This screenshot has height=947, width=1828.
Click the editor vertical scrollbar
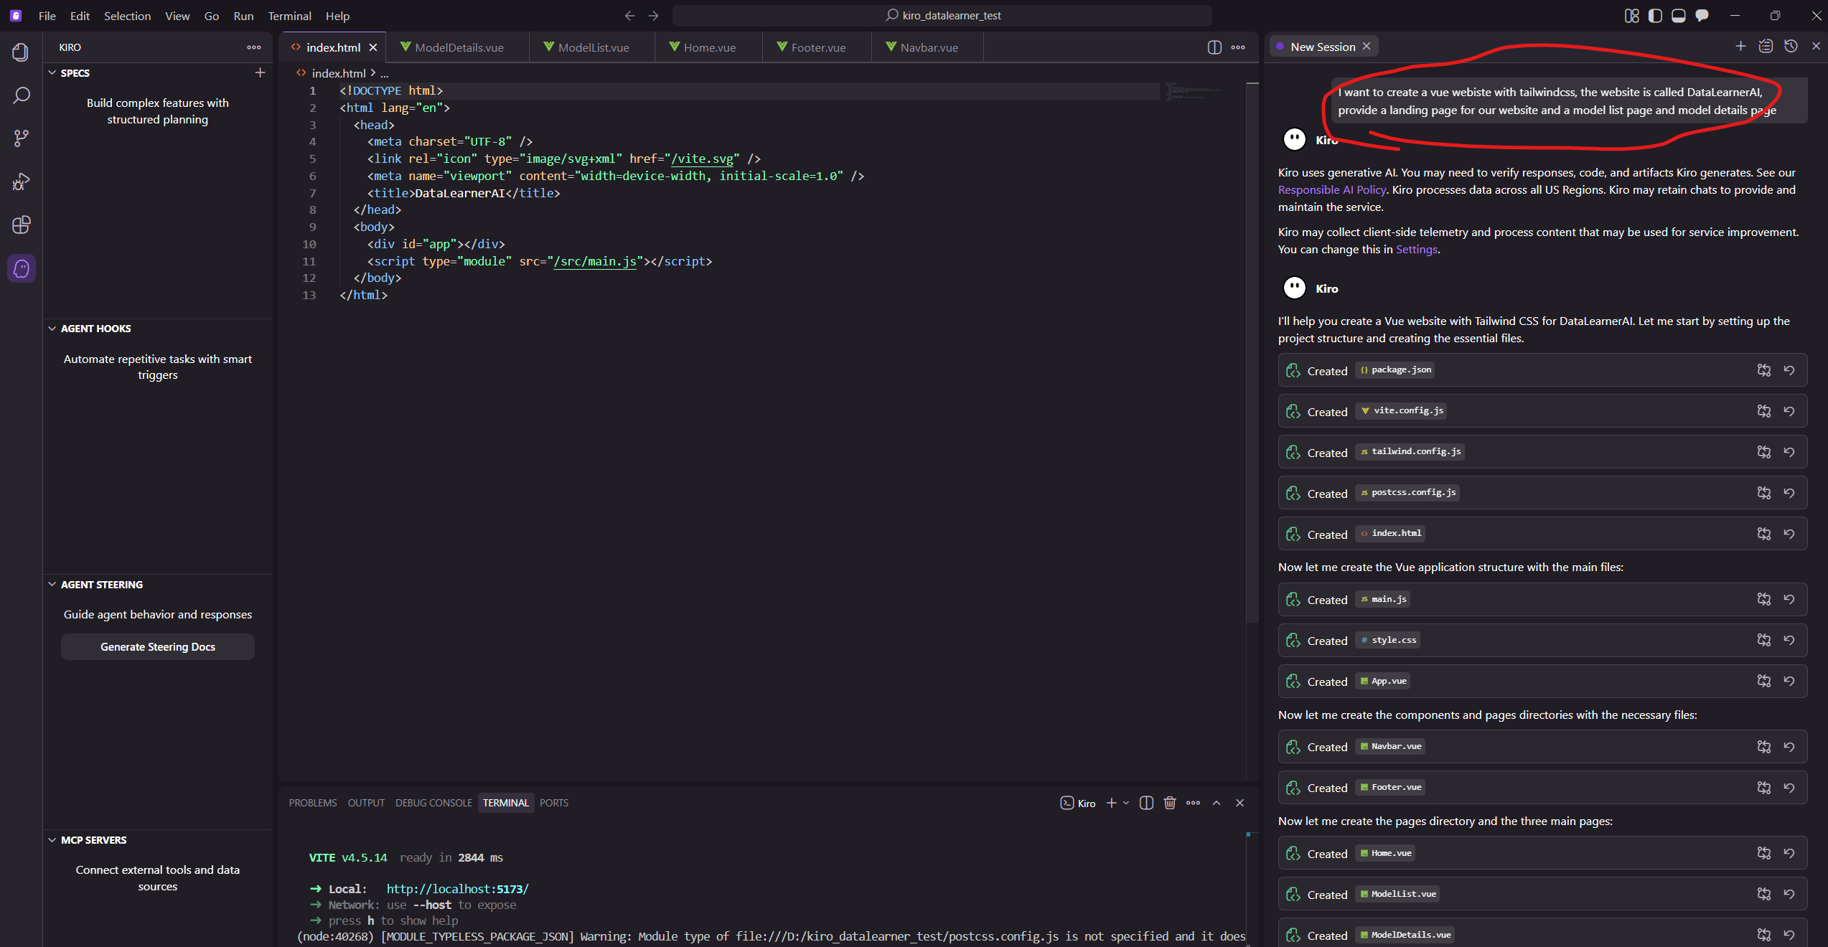click(1252, 352)
